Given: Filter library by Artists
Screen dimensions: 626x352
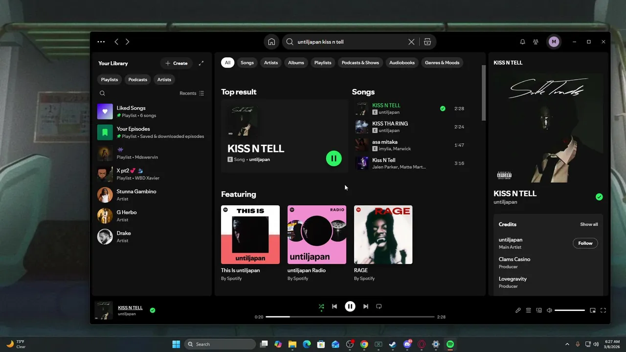Looking at the screenshot, I should click(164, 80).
